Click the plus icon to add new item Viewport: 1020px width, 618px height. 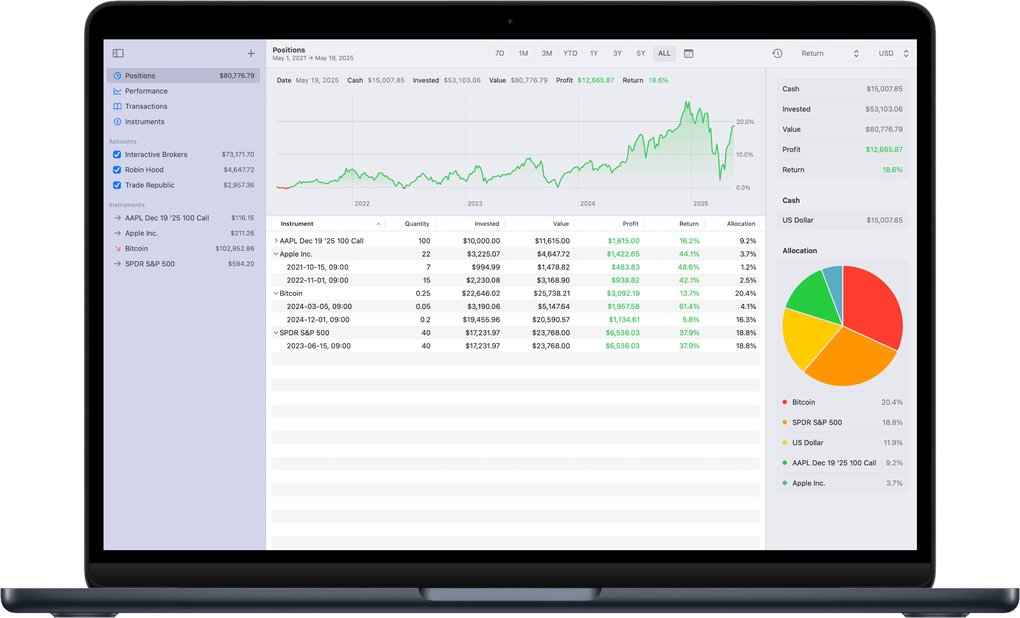coord(251,53)
